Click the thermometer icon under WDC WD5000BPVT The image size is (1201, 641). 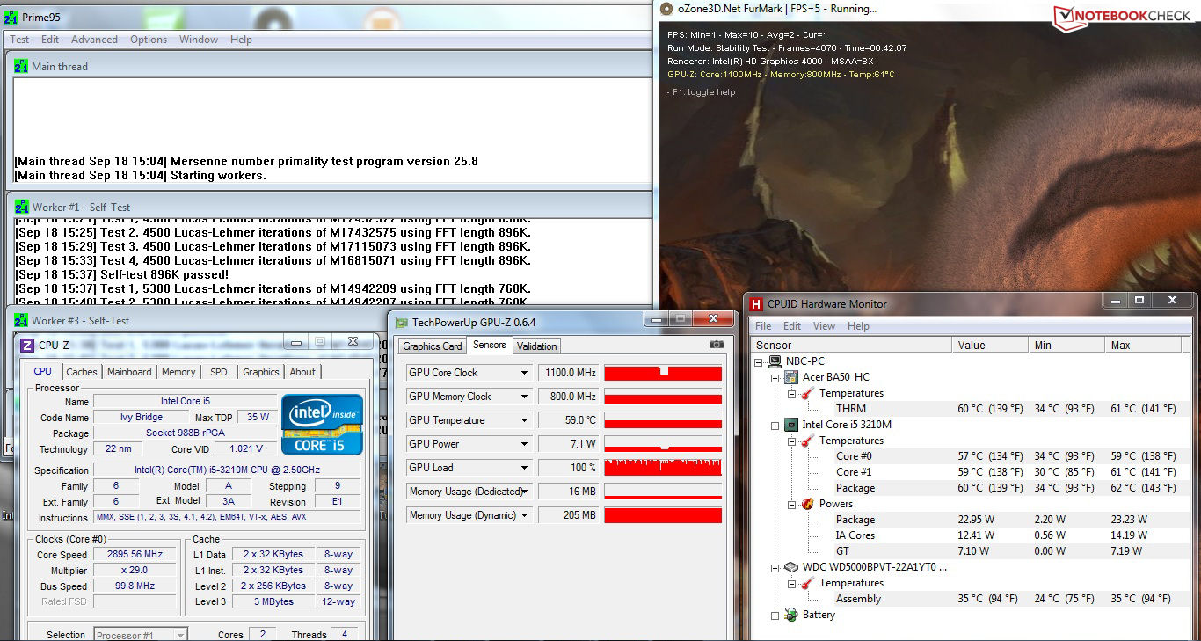[808, 583]
